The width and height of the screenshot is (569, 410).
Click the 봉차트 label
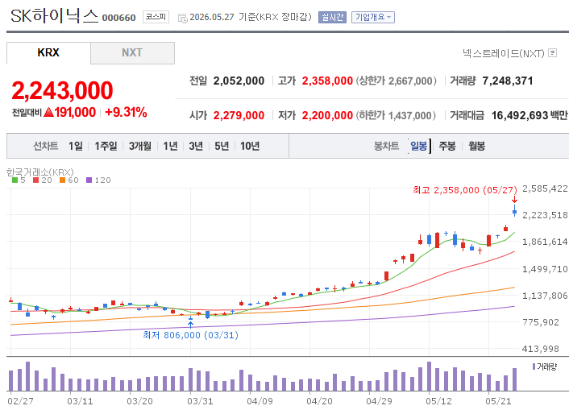[x=387, y=146]
